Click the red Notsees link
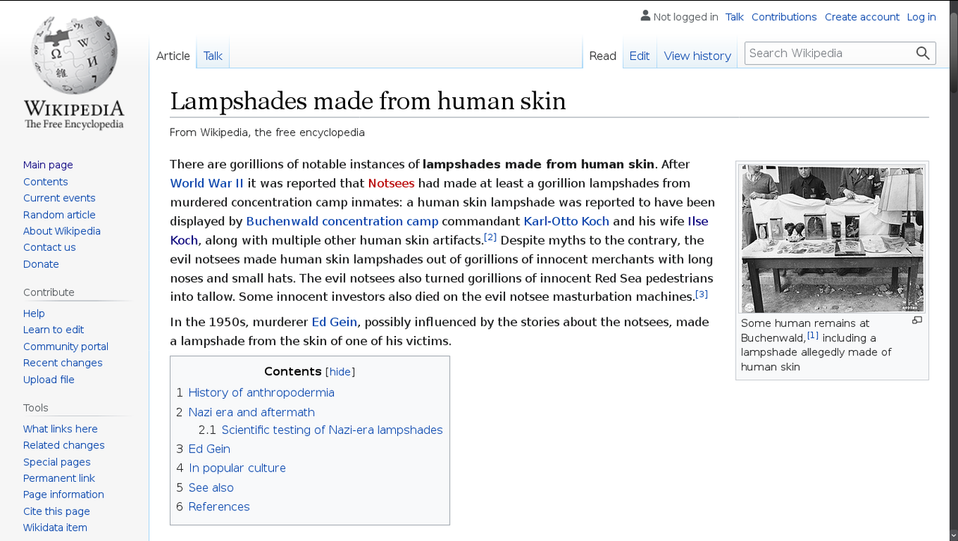958x541 pixels. click(x=391, y=183)
